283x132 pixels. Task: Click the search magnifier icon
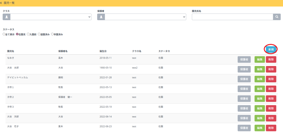coord(277,17)
